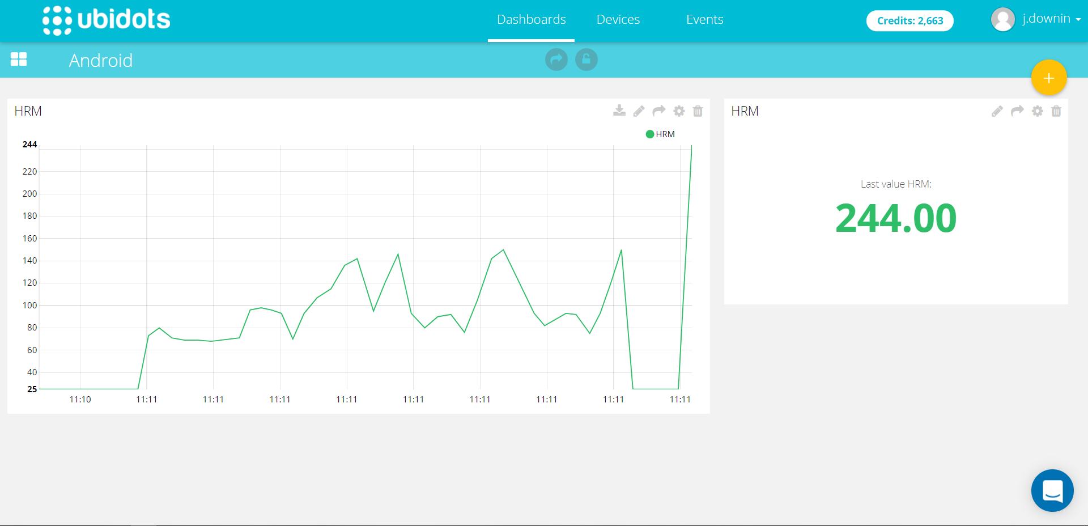Open the Events section
This screenshot has width=1088, height=526.
click(704, 19)
